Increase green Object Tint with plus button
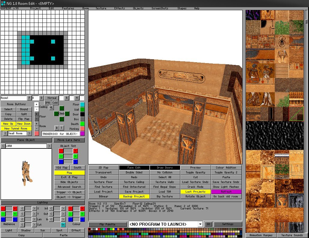 click(x=75, y=156)
